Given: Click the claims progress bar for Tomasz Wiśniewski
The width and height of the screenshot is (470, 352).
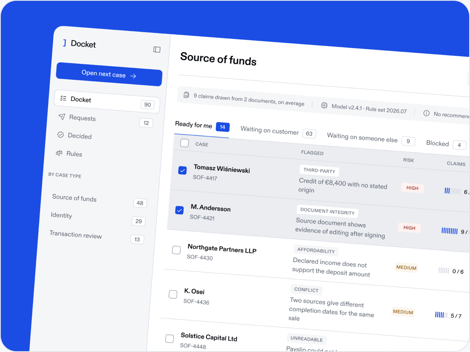Looking at the screenshot, I should (x=452, y=191).
